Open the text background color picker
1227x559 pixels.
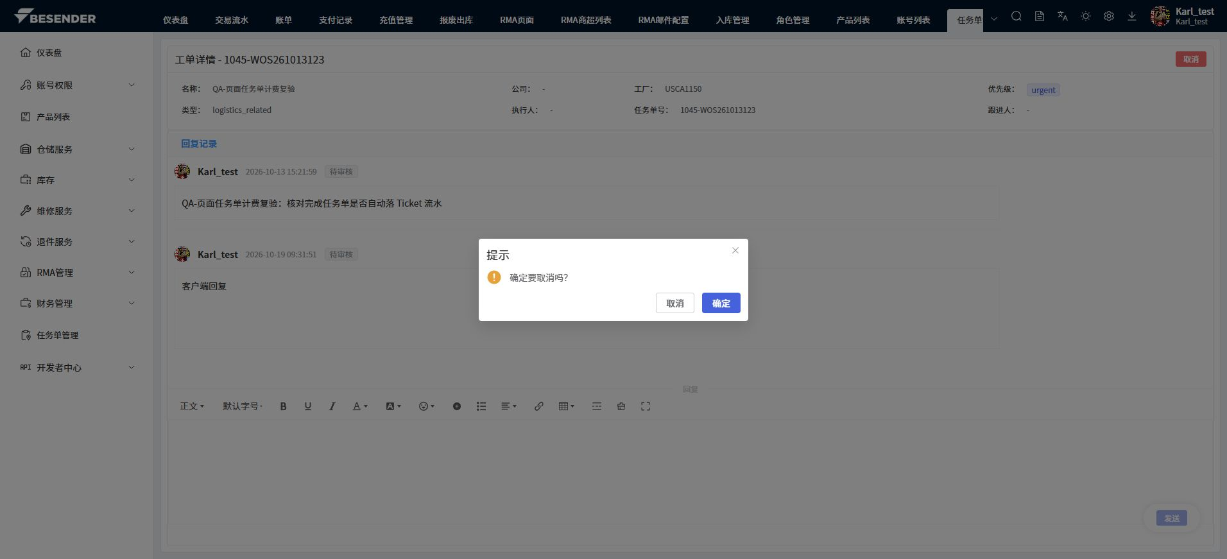click(x=393, y=406)
